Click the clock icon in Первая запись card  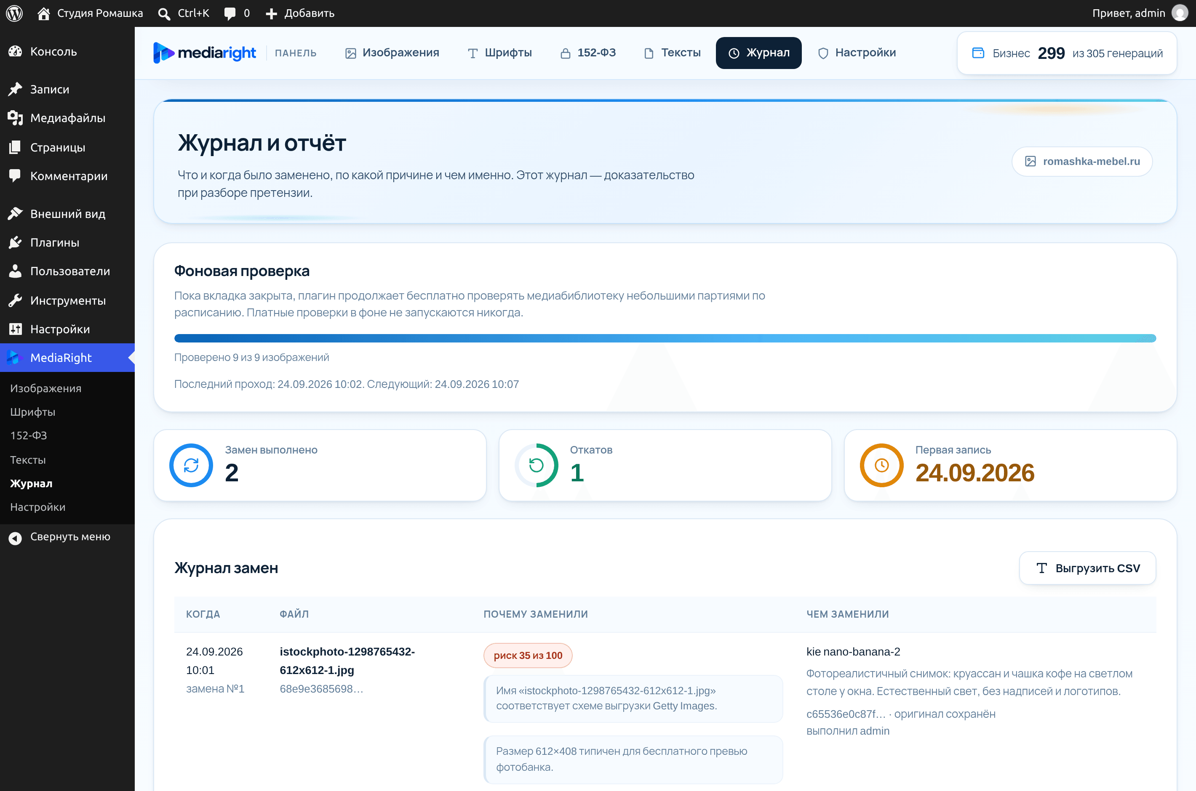click(x=881, y=465)
